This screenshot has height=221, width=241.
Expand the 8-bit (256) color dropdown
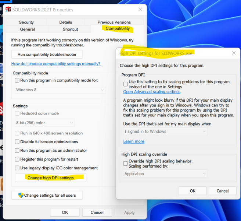(x=44, y=123)
